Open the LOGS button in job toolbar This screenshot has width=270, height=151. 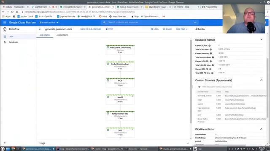[155, 29]
